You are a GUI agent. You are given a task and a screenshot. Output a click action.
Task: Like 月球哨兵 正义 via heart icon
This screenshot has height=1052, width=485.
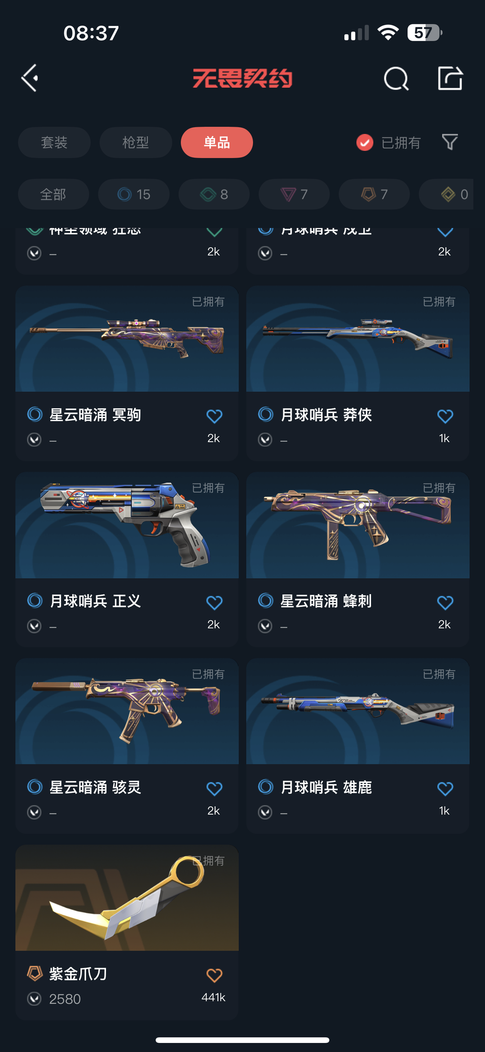click(x=214, y=602)
